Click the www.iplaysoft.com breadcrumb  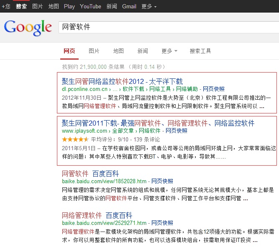point(84,131)
